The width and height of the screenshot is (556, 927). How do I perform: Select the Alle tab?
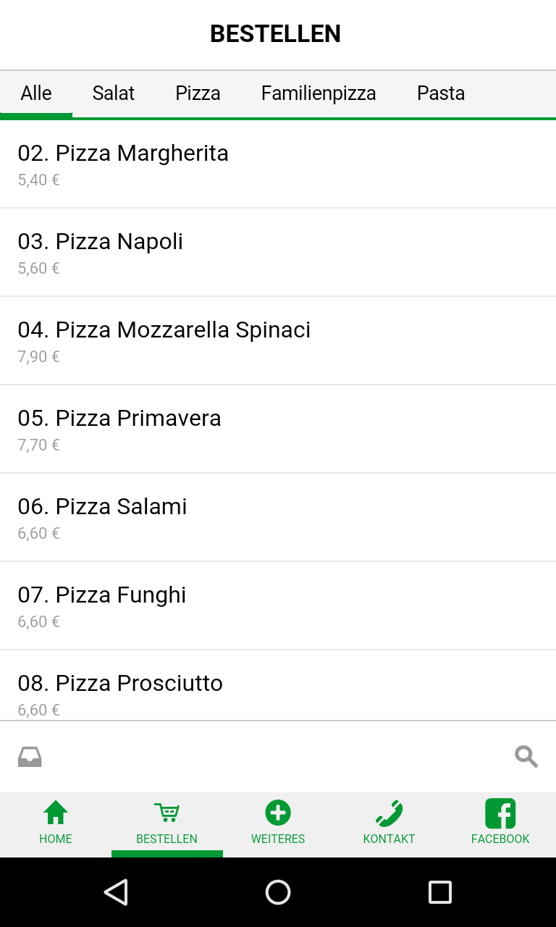click(x=36, y=93)
